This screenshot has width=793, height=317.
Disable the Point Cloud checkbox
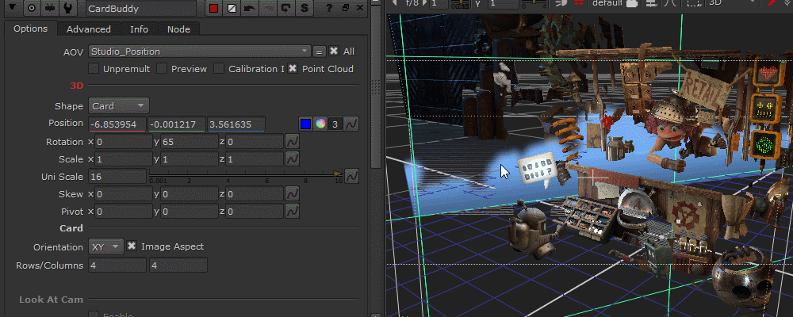click(x=293, y=69)
